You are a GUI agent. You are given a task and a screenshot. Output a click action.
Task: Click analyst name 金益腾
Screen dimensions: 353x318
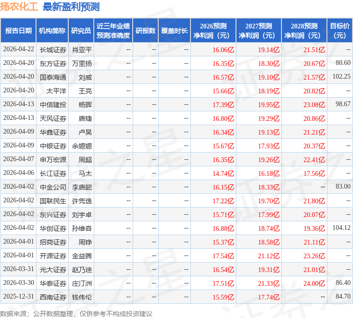tap(82, 256)
